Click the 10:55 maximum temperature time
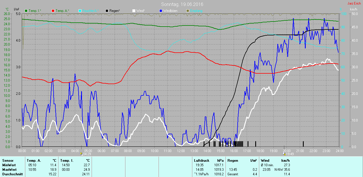Screen dimensions: 363x177 [33, 170]
